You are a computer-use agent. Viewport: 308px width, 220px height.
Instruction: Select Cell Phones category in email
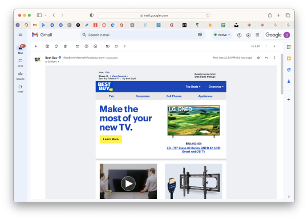[x=174, y=96]
